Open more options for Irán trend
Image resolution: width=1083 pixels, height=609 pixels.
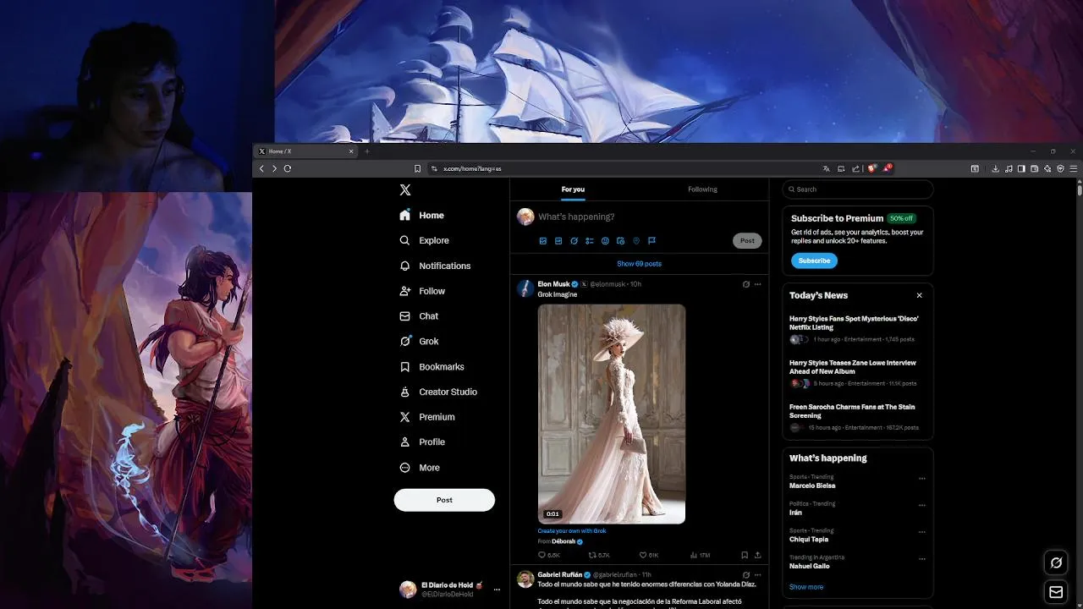[x=922, y=506]
